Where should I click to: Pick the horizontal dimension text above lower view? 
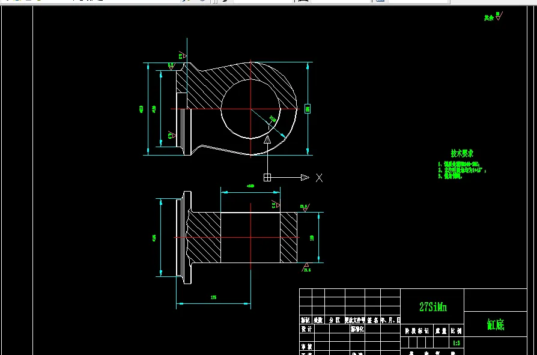point(250,186)
